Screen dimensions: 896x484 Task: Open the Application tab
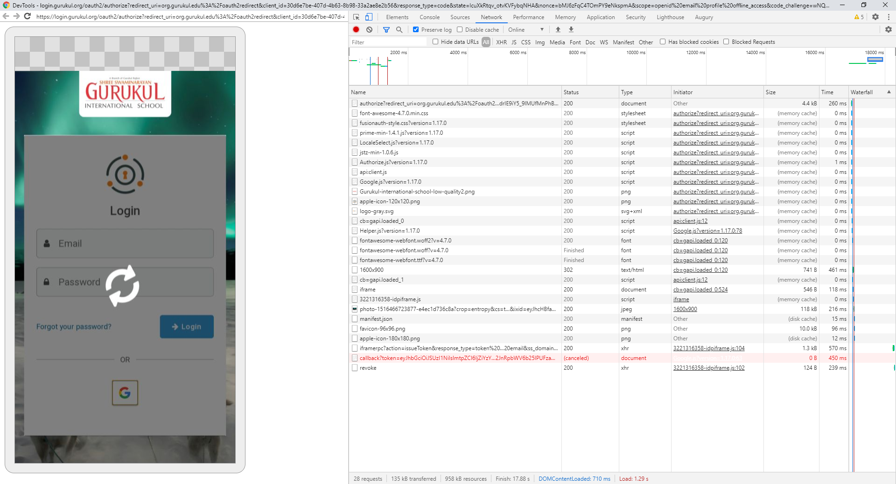point(601,17)
